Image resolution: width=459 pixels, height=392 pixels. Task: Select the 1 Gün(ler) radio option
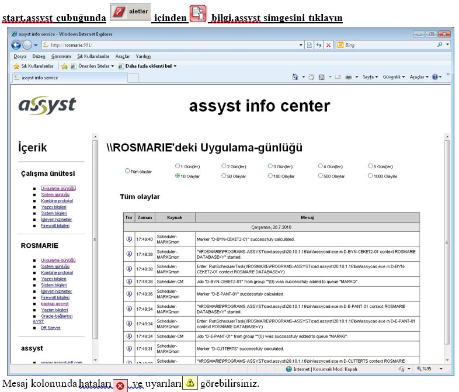click(x=178, y=166)
